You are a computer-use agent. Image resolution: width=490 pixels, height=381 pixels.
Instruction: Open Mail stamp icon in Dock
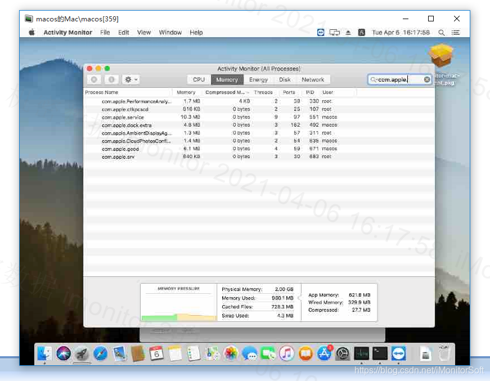tap(119, 354)
